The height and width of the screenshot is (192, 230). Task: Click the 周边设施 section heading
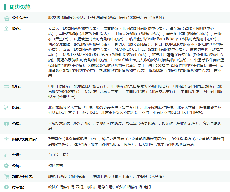(x=20, y=7)
